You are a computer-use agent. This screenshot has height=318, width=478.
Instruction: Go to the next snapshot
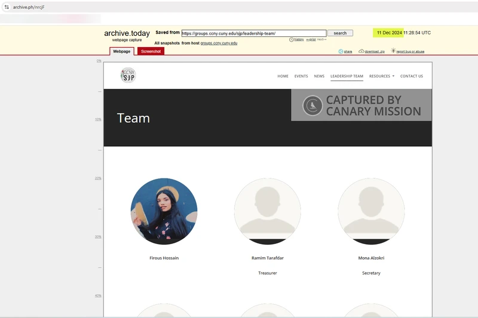(321, 39)
